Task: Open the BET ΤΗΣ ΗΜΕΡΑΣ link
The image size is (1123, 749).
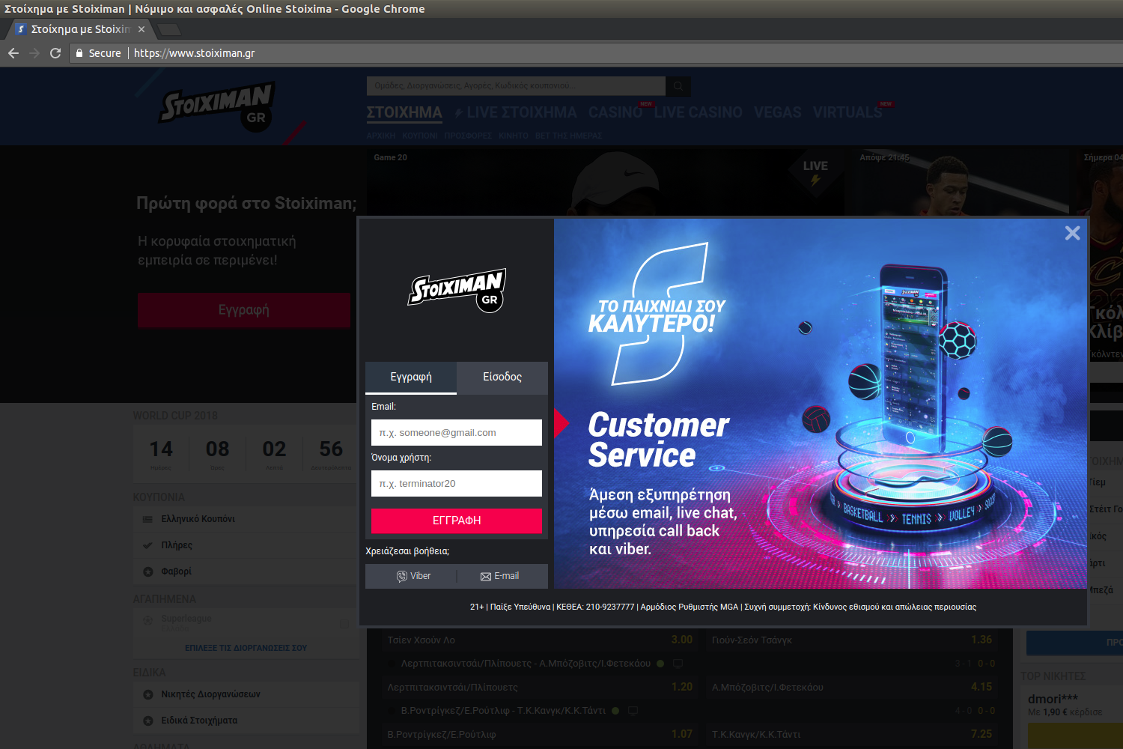Action: click(569, 136)
